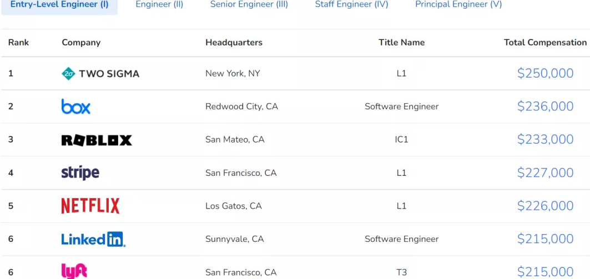Click the LinkedIn logo
This screenshot has height=279, width=590.
tap(93, 239)
